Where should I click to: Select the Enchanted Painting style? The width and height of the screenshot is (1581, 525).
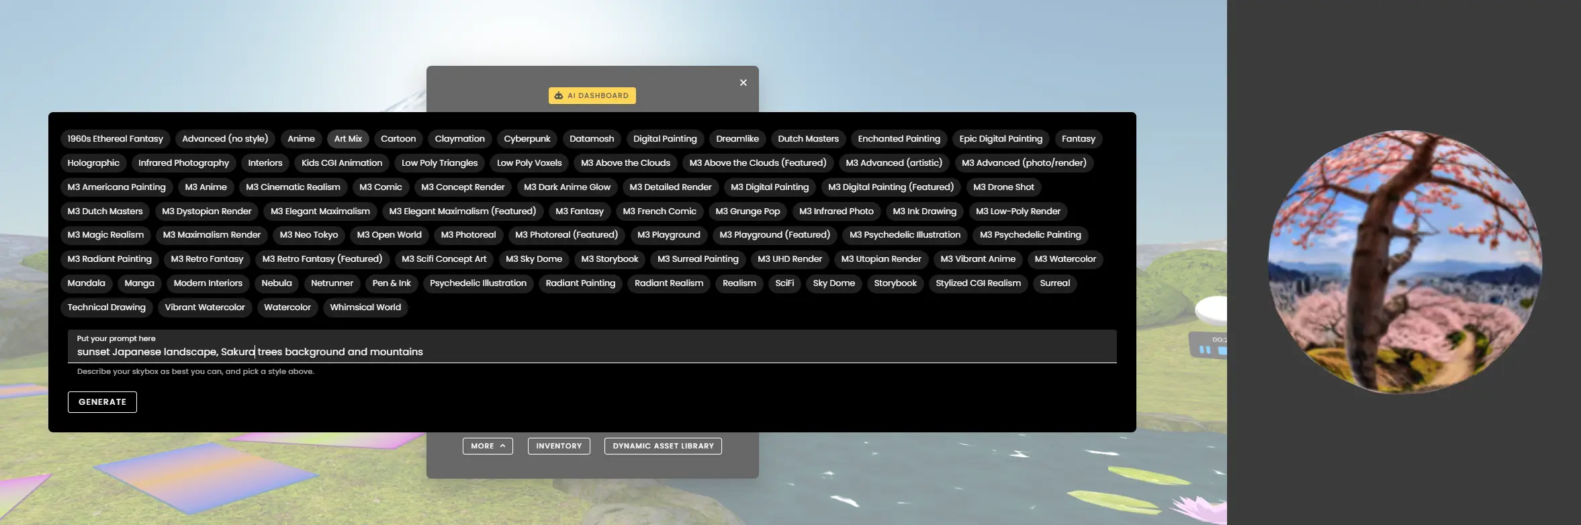[899, 139]
